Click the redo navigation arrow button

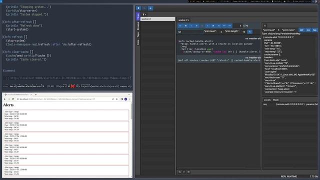pos(230,25)
